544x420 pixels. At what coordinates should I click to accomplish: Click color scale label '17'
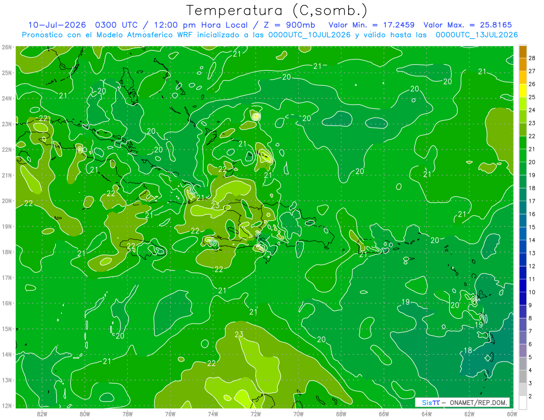[532, 201]
